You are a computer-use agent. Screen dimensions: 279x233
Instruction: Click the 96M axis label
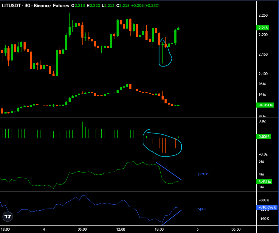click(x=262, y=84)
